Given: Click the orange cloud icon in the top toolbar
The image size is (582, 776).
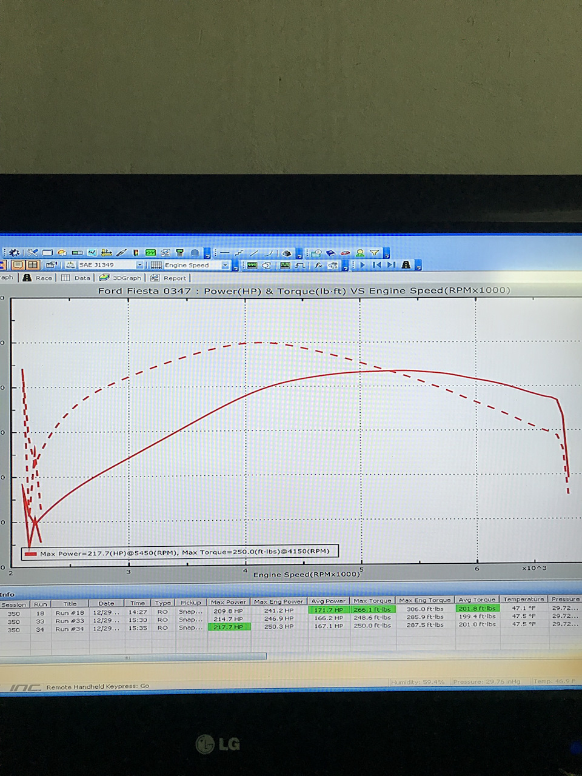Looking at the screenshot, I should pos(62,253).
